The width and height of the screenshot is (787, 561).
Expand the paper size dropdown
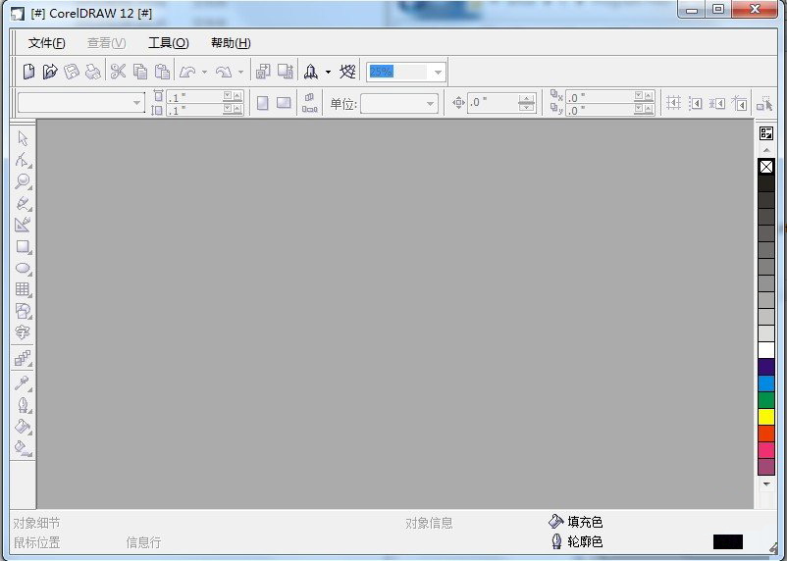click(137, 103)
